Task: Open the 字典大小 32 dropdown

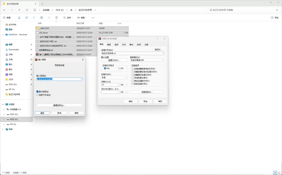Action: coord(111,85)
